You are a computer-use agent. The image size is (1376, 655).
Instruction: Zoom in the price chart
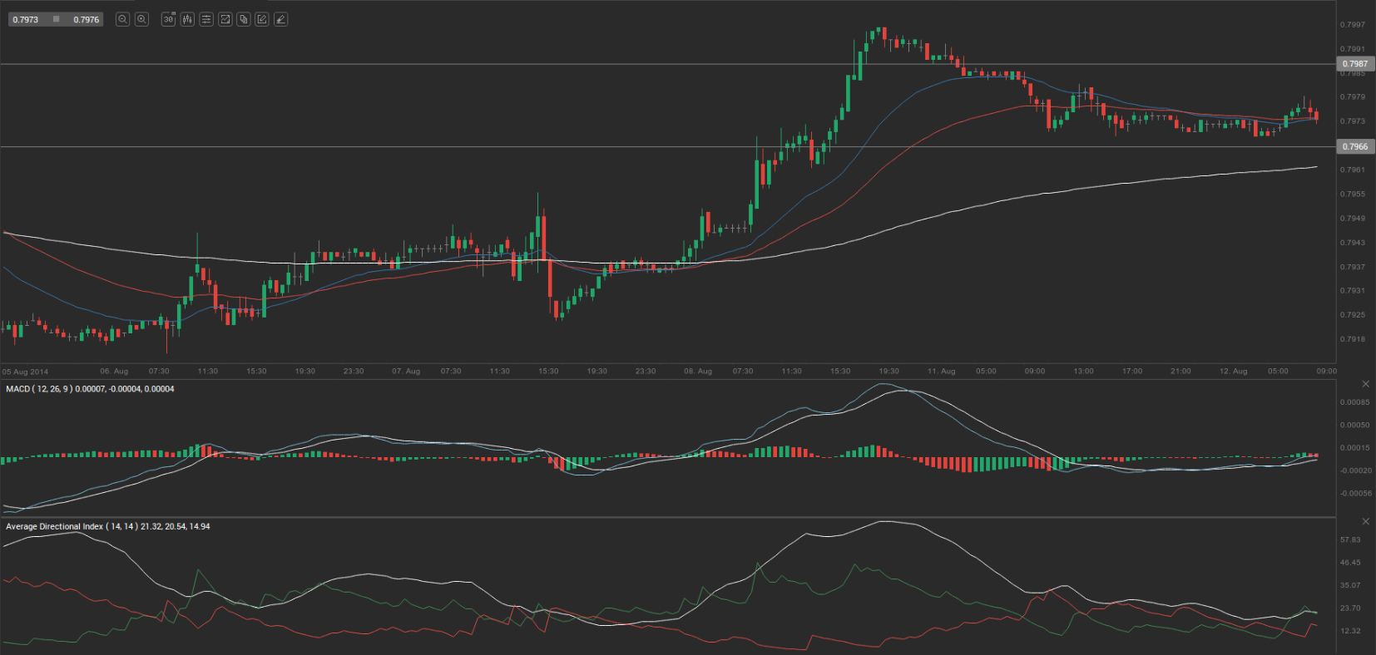tap(141, 19)
